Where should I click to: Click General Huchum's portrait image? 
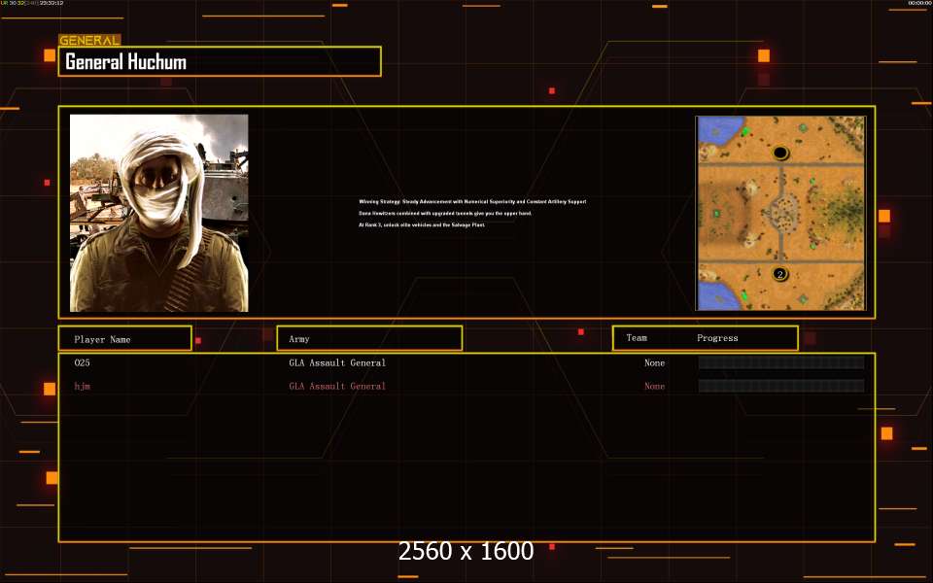(158, 213)
